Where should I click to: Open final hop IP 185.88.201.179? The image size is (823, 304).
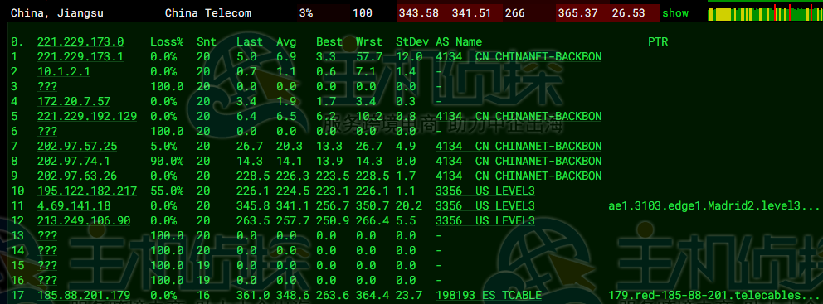pyautogui.click(x=84, y=295)
